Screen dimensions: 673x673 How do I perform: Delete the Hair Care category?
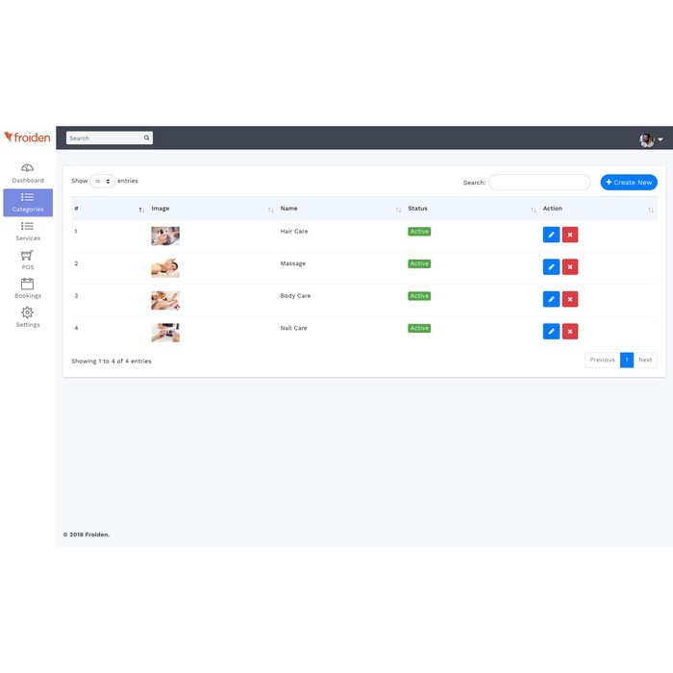pos(570,235)
